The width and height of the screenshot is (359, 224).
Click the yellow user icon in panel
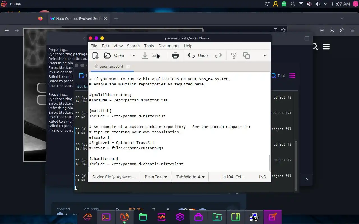(276, 4)
